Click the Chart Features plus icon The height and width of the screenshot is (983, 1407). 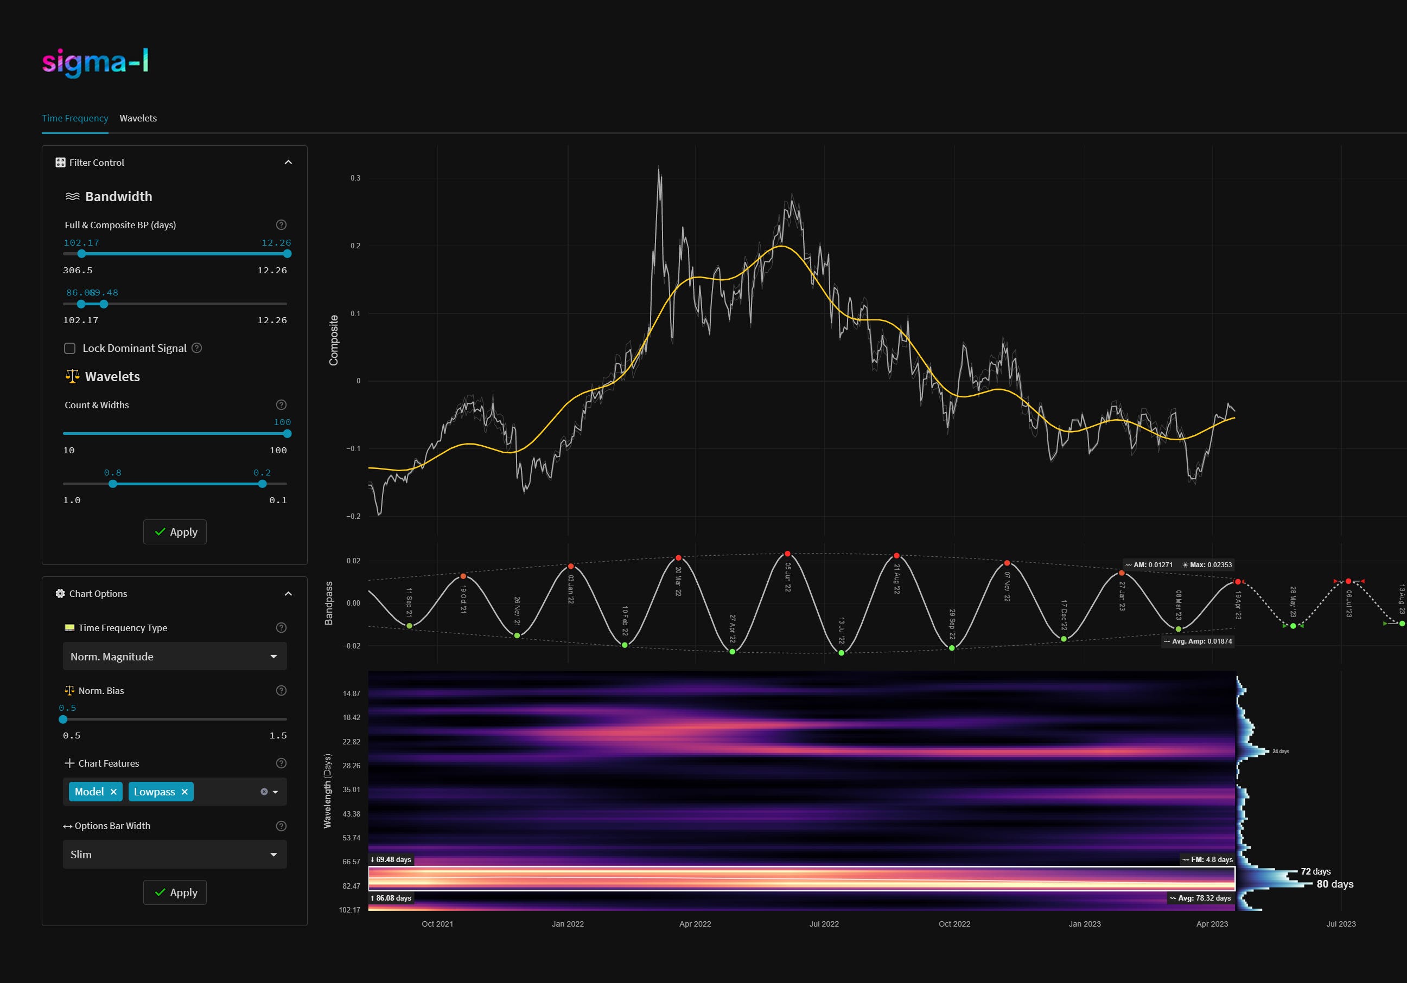tap(69, 763)
